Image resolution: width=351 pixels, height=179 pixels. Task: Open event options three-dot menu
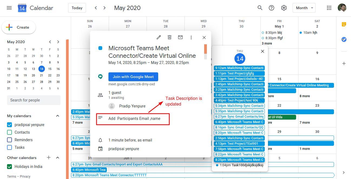coord(191,38)
